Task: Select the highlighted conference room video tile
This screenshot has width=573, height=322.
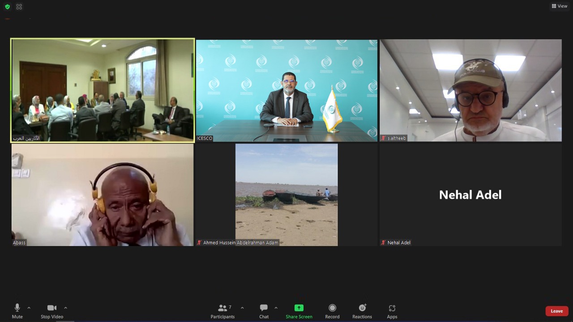Action: pyautogui.click(x=103, y=90)
